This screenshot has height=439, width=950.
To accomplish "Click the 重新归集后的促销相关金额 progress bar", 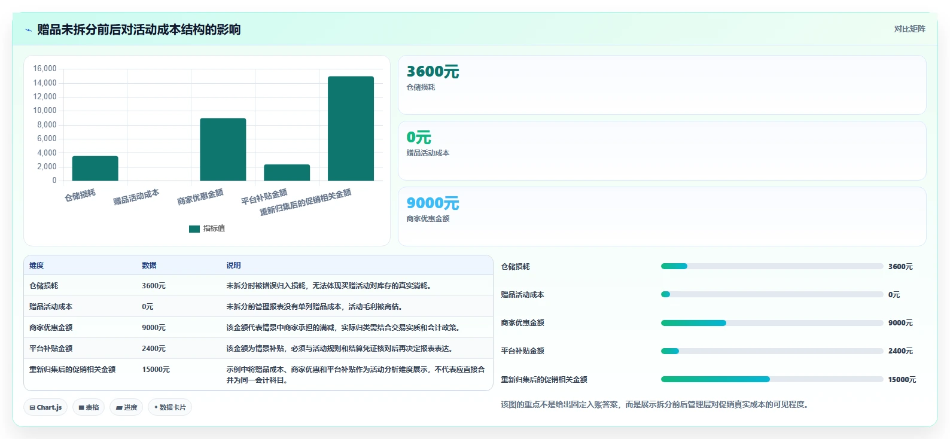I will point(772,379).
